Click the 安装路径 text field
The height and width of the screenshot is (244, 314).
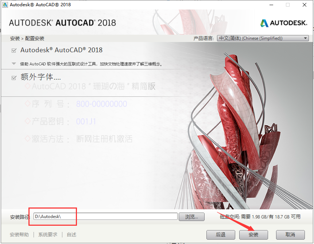105,217
